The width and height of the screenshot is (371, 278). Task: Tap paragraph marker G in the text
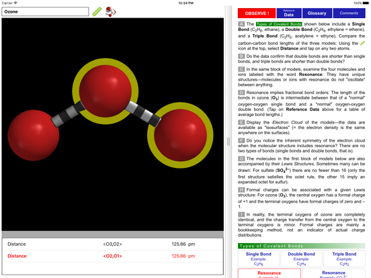click(241, 158)
